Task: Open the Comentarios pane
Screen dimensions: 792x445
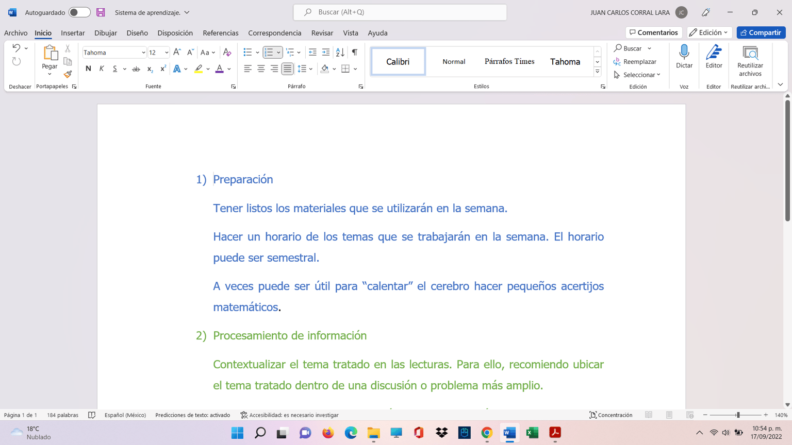Action: (x=654, y=32)
